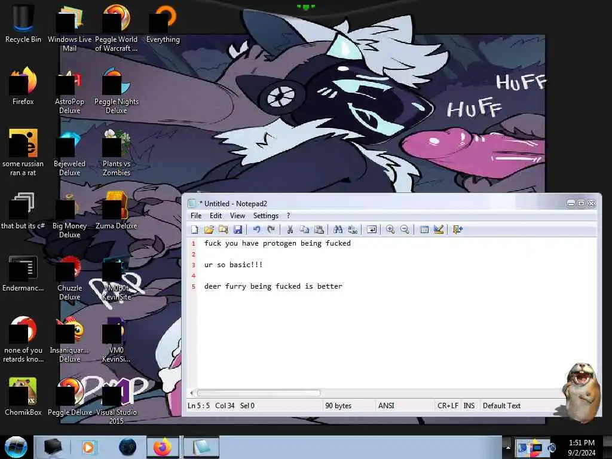Toggle word wrap in Notepad2 toolbar
The height and width of the screenshot is (459, 612).
(x=372, y=229)
